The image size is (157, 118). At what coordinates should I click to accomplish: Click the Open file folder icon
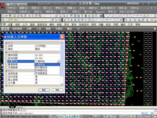pos(6,16)
